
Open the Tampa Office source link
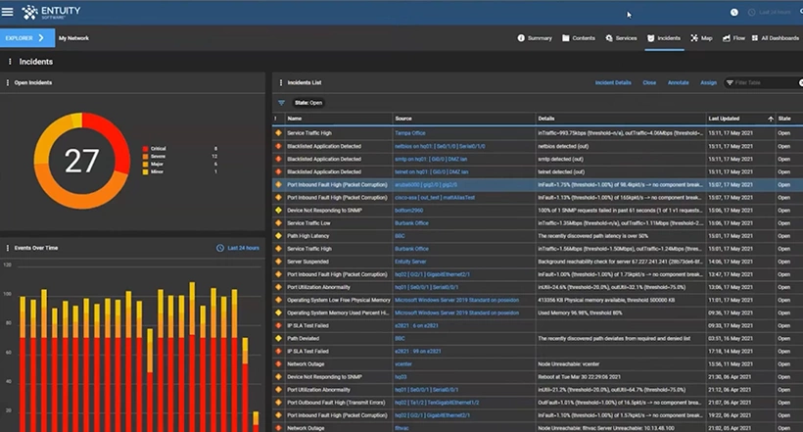[409, 132]
